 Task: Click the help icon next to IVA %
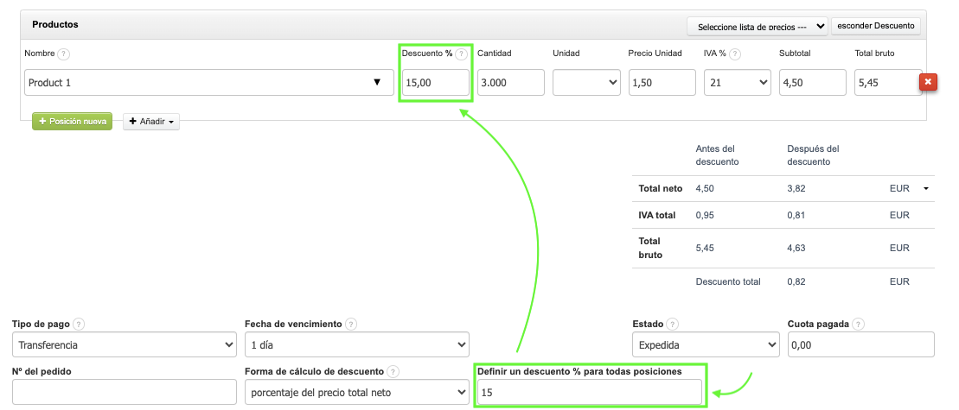734,54
